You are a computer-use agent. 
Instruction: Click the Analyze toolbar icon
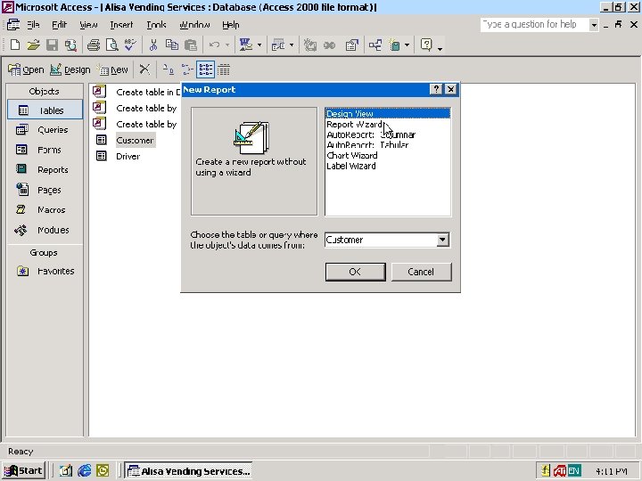[278, 45]
